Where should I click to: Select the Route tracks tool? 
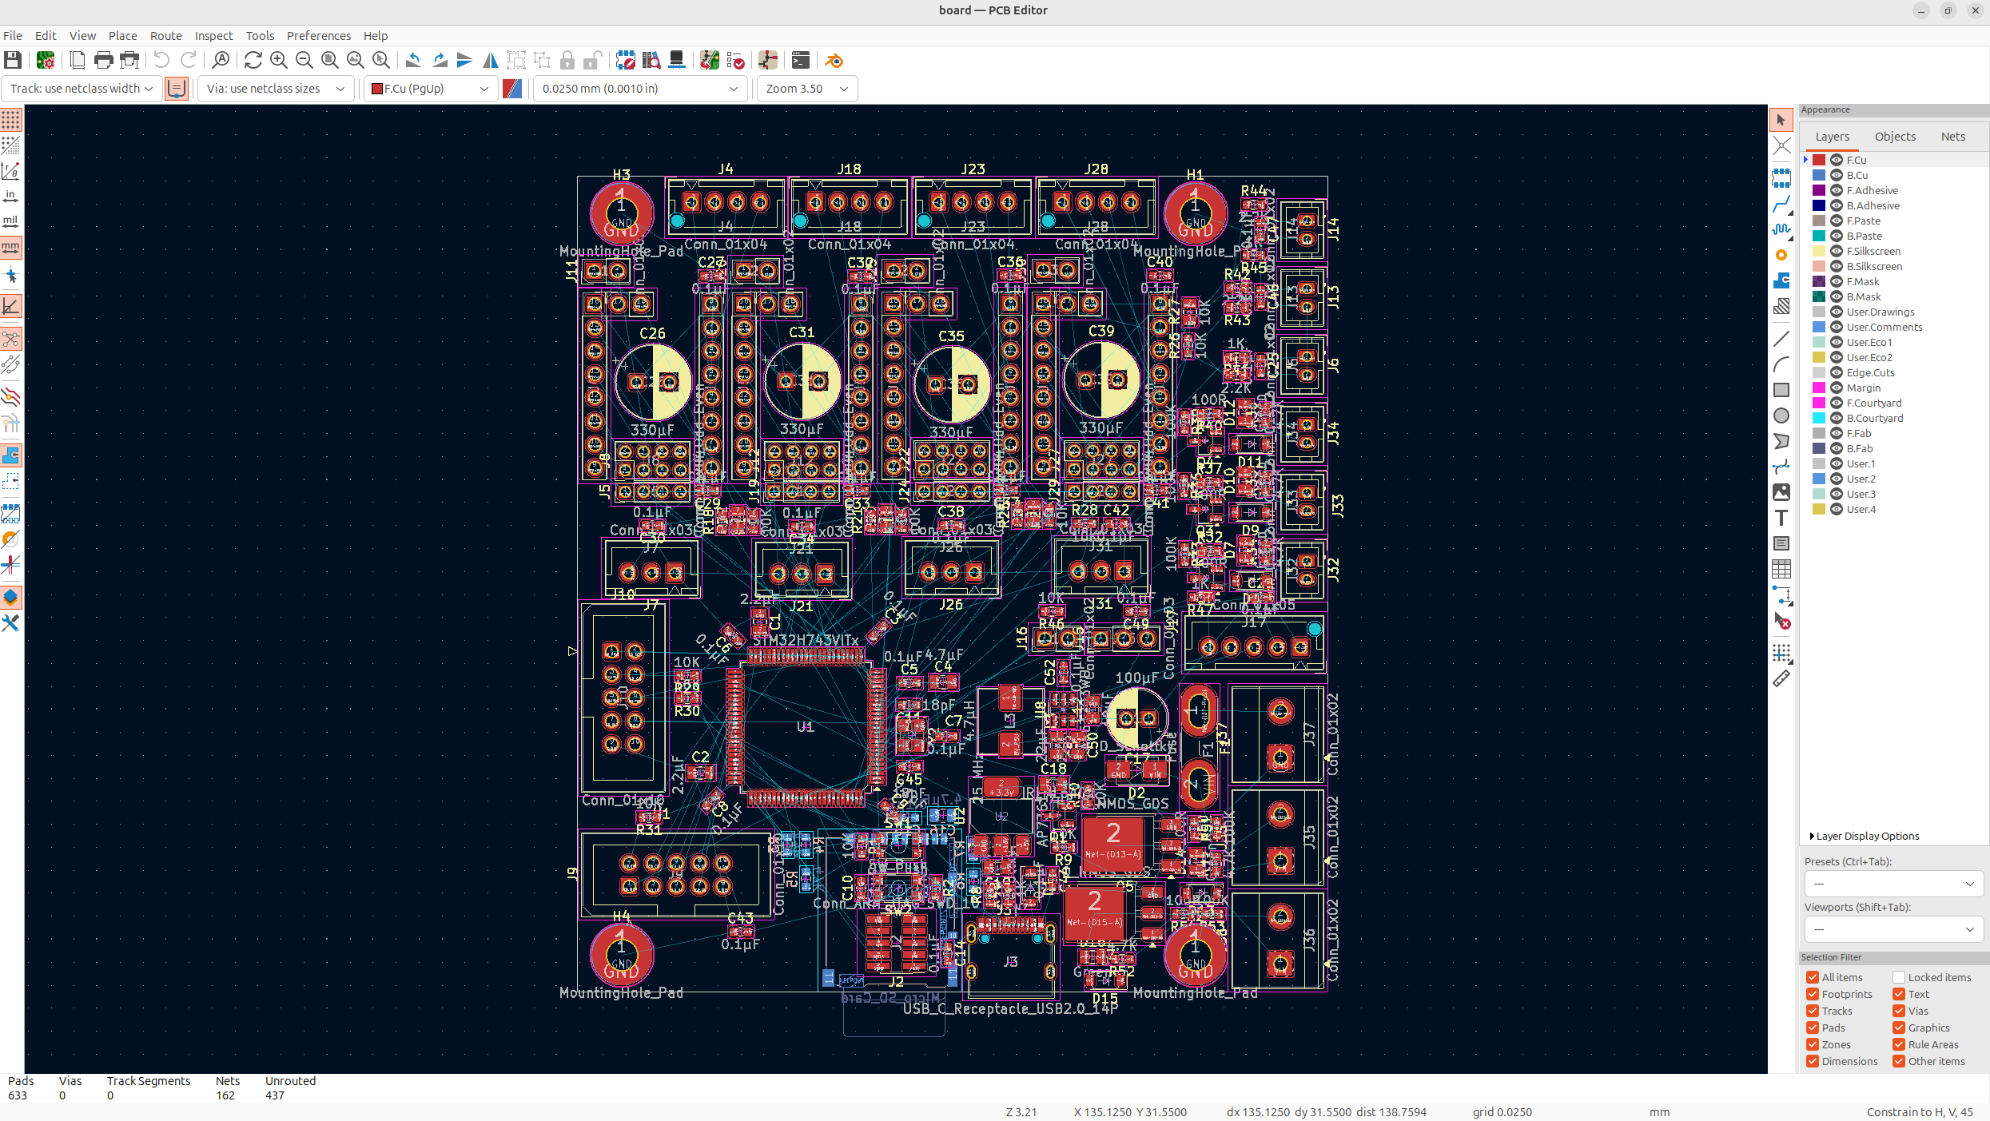point(1781,205)
